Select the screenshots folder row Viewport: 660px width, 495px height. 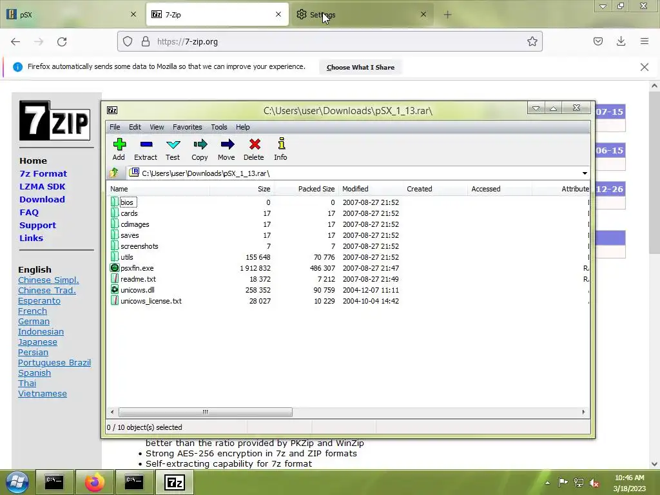click(349, 246)
